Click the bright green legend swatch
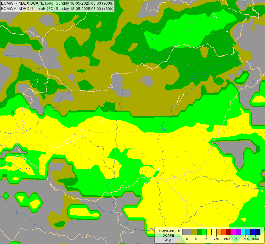 (204, 232)
